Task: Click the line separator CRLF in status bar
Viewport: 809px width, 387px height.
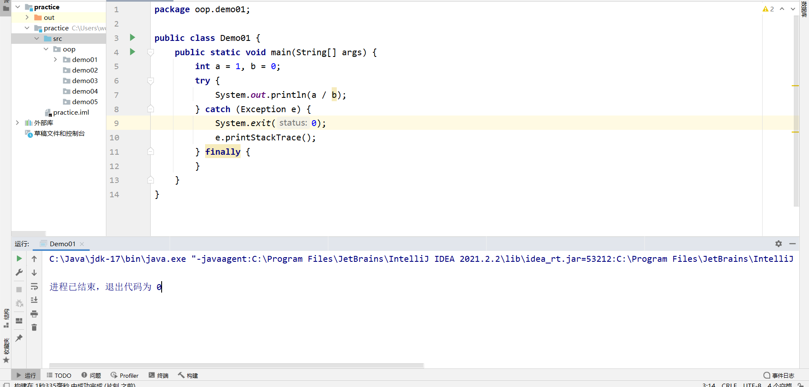Action: pos(729,385)
